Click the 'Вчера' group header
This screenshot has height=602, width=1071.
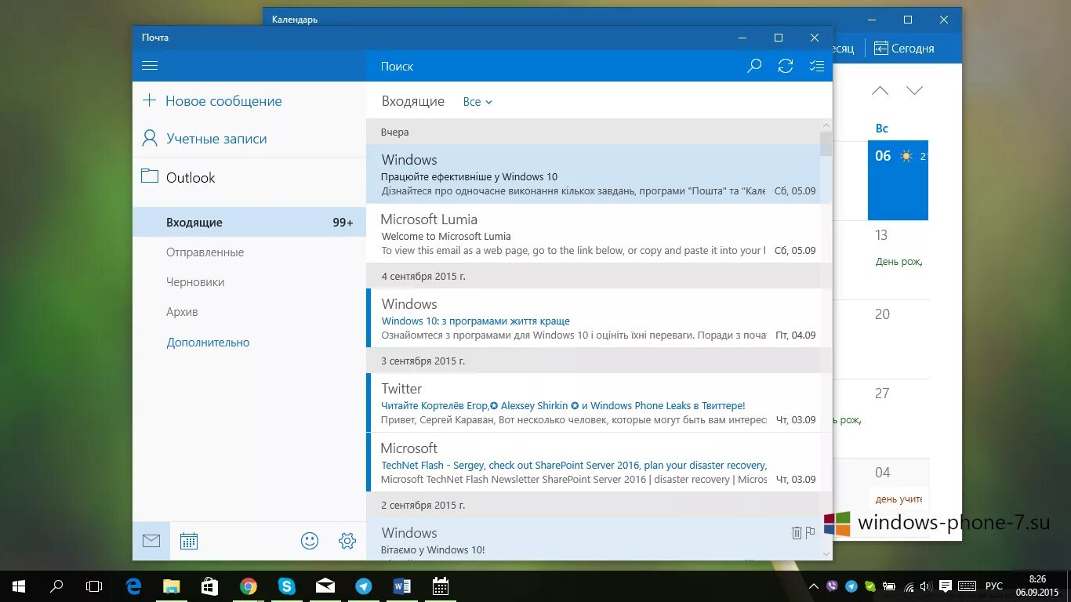(x=593, y=132)
